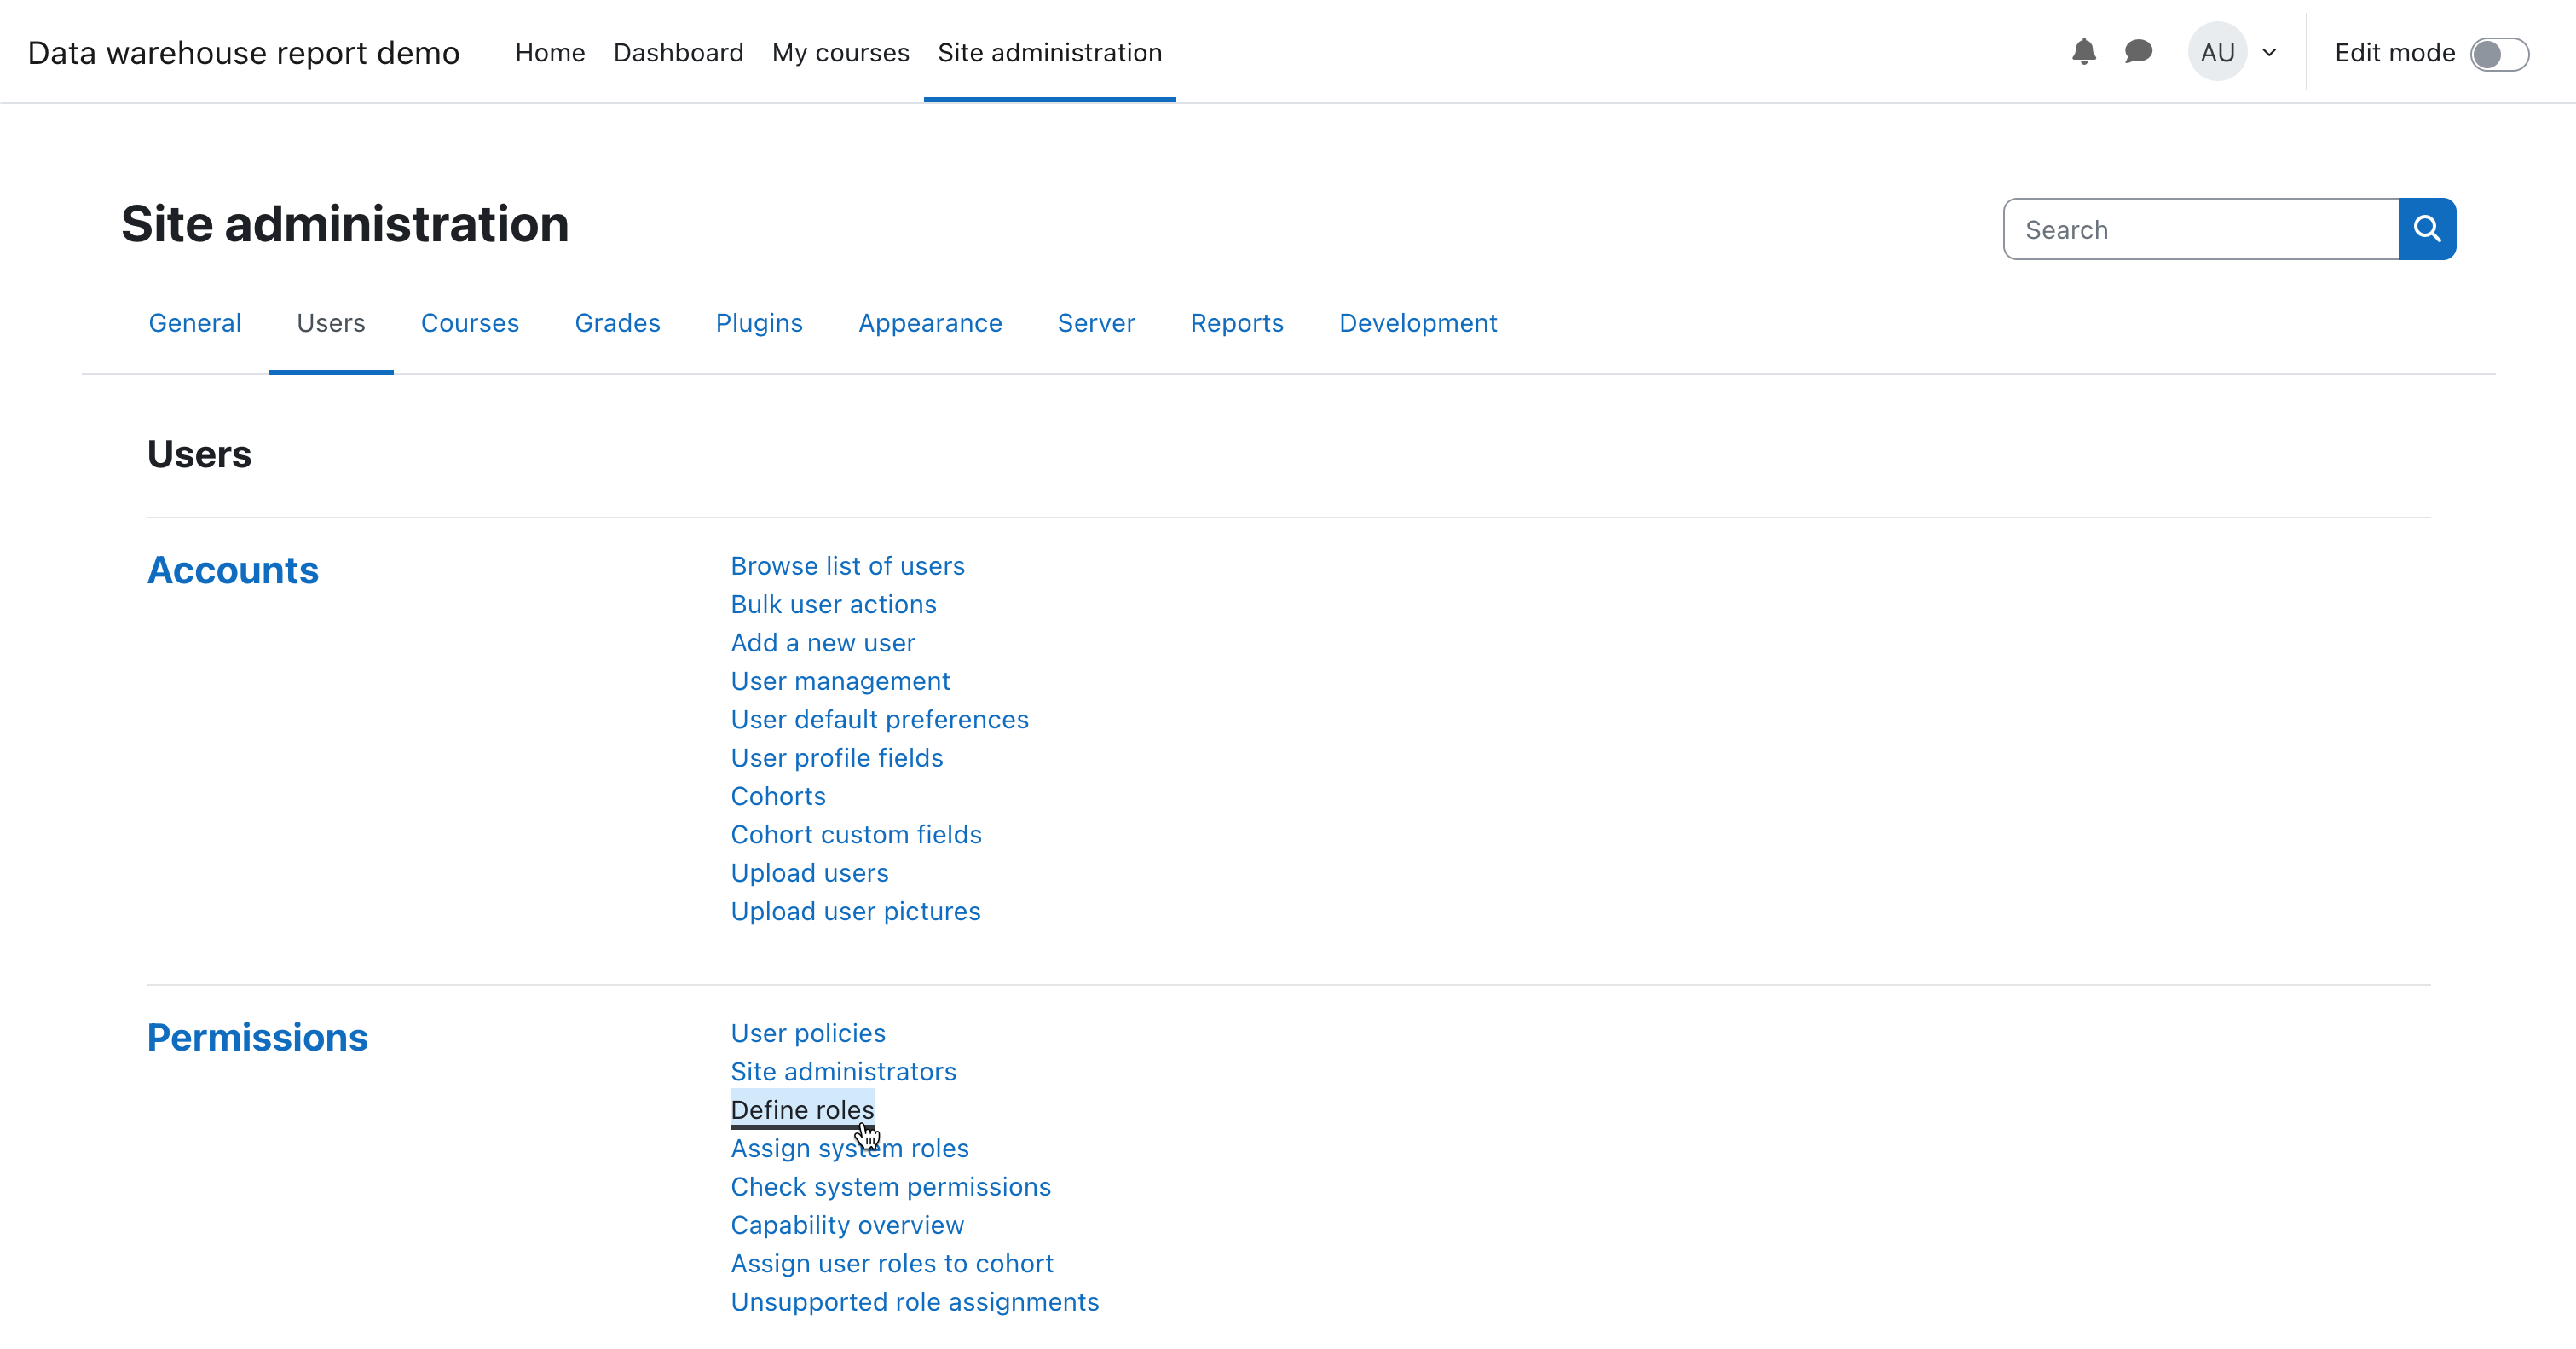2576x1349 pixels.
Task: Click the Define roles link
Action: pos(802,1110)
